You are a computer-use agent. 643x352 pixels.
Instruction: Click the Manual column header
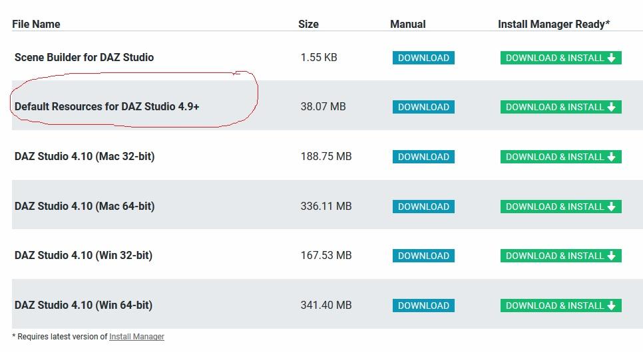point(407,24)
